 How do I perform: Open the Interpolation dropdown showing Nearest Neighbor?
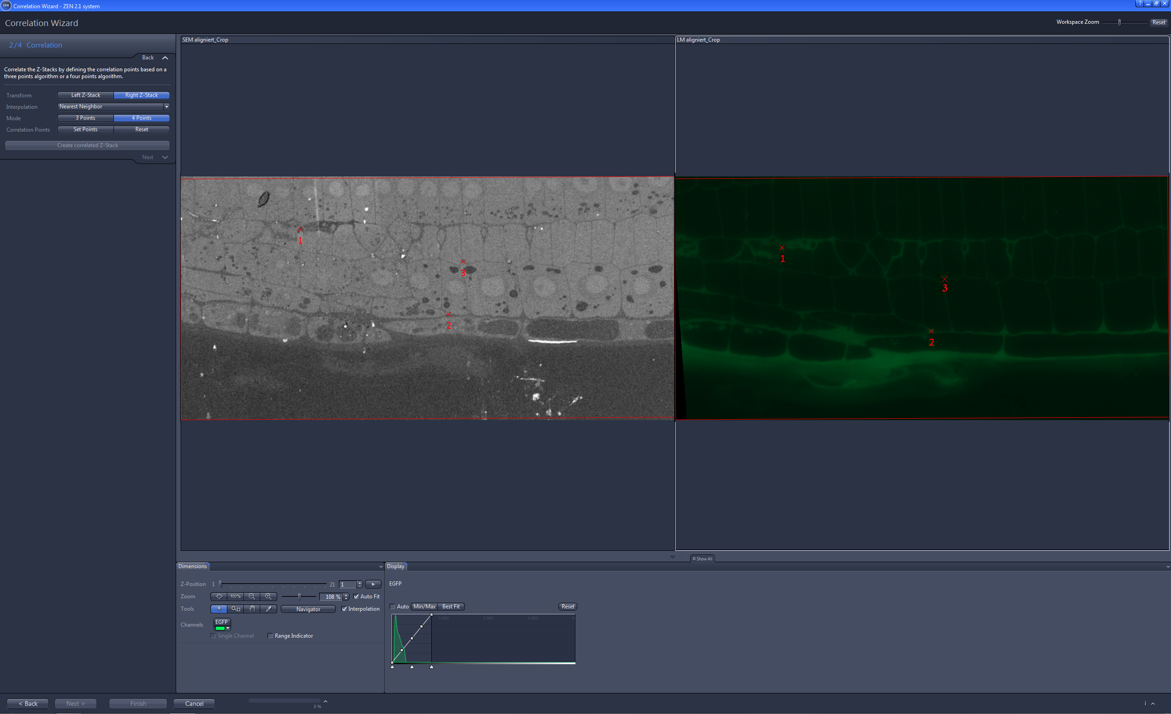click(x=167, y=107)
